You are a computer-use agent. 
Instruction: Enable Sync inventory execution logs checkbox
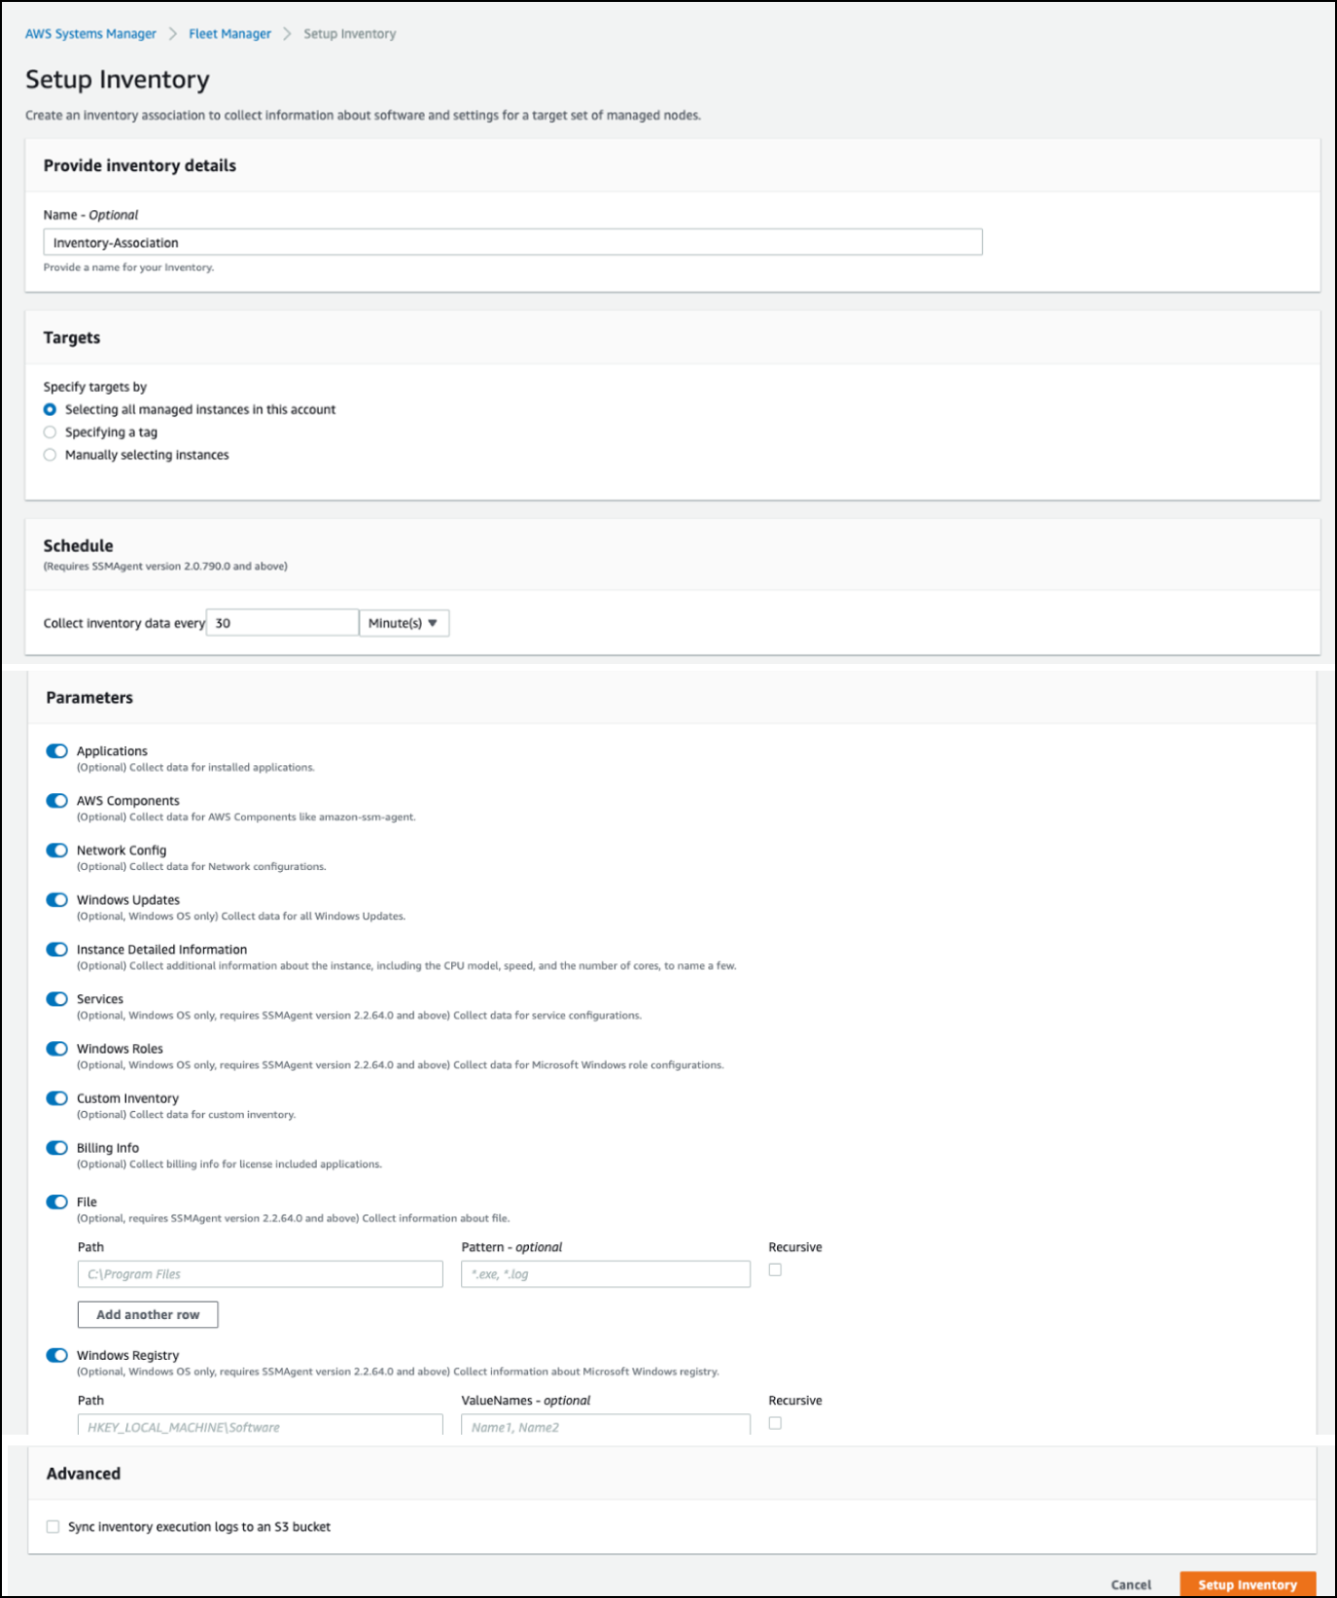(x=53, y=1527)
